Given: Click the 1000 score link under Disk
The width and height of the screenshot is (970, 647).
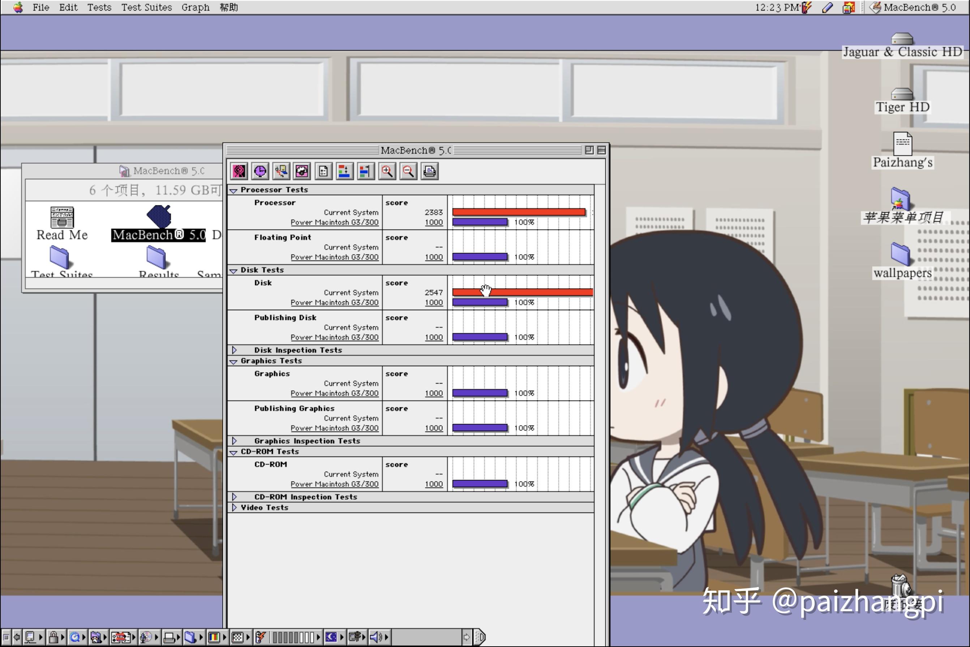Looking at the screenshot, I should click(x=434, y=303).
